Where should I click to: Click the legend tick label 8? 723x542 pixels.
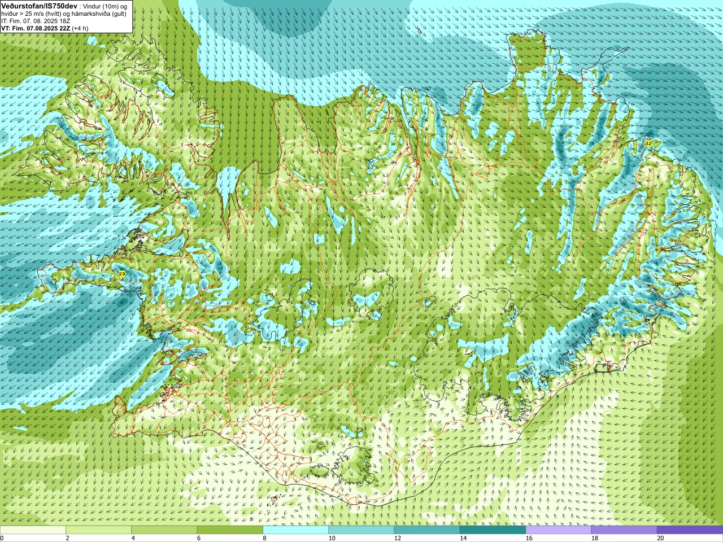coord(264,538)
